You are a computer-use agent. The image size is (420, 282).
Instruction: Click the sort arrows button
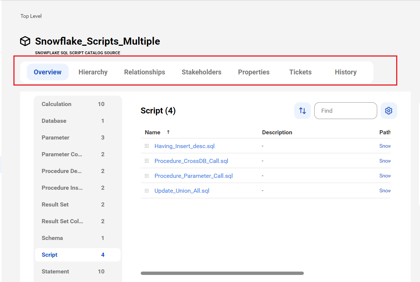coord(302,110)
